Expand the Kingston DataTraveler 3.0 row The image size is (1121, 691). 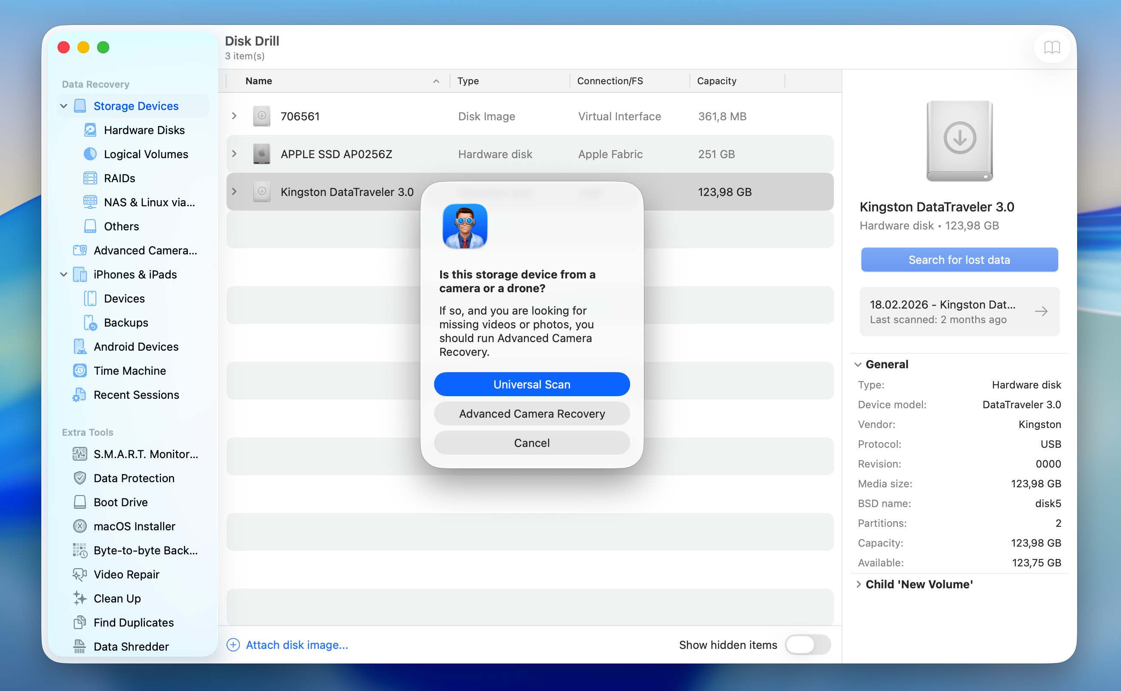pyautogui.click(x=234, y=192)
